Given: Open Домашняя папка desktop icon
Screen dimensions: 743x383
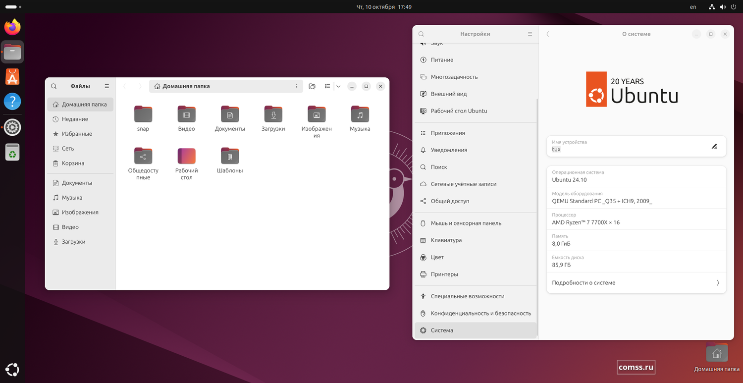Looking at the screenshot, I should (x=717, y=357).
